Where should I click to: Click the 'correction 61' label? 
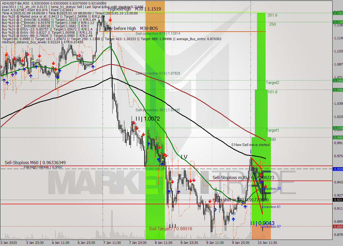click(x=271, y=207)
